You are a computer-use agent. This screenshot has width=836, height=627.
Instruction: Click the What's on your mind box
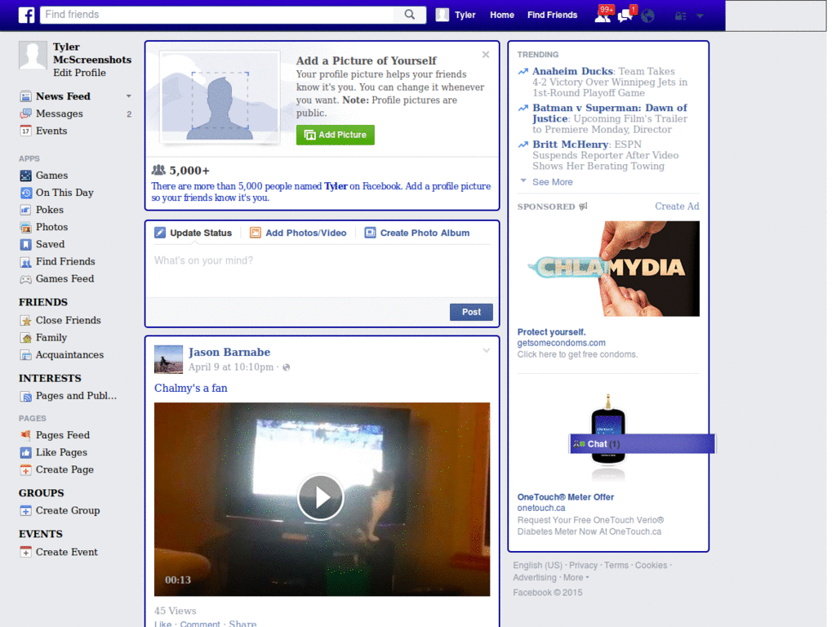tap(322, 271)
